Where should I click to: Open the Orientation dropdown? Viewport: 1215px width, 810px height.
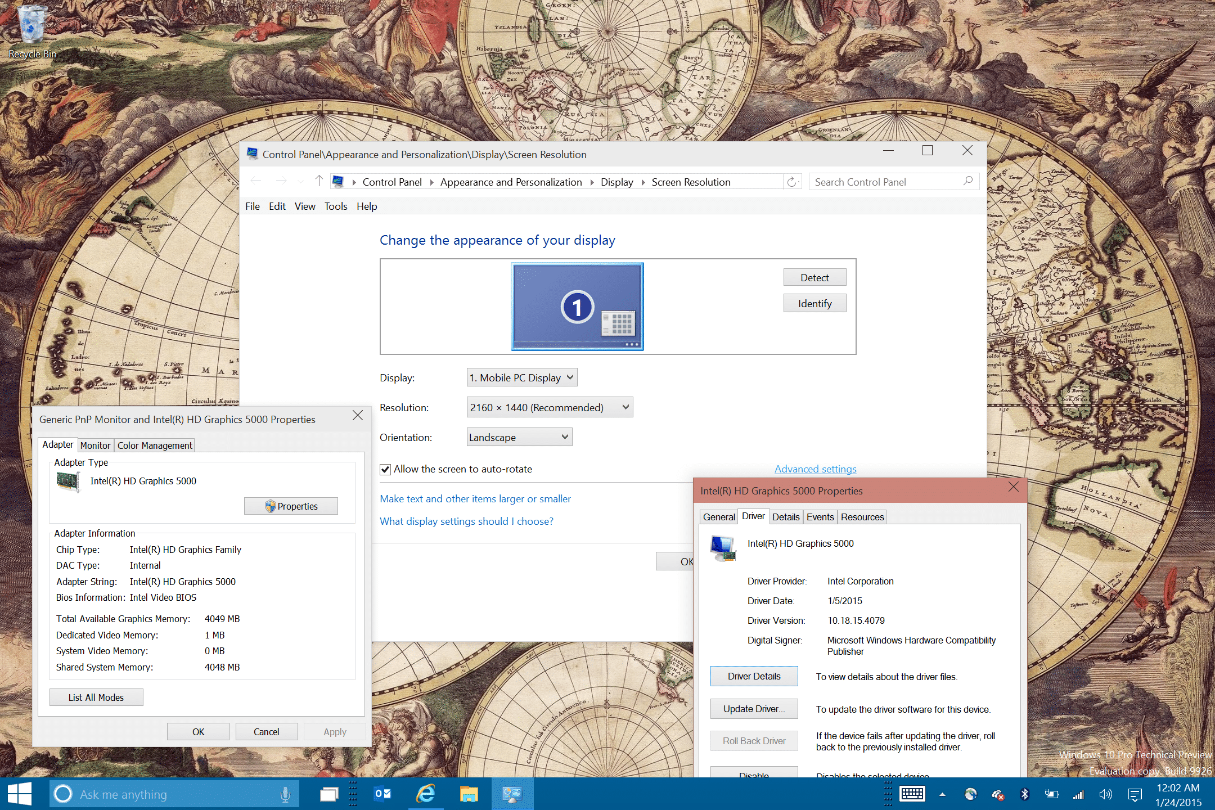tap(519, 437)
